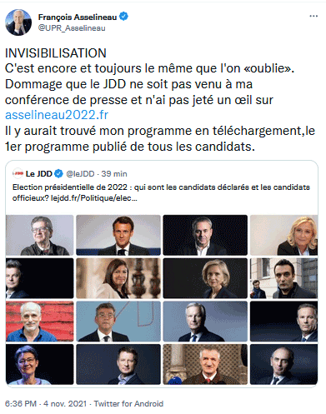Open the asselineau2022.fr link

pyautogui.click(x=57, y=115)
